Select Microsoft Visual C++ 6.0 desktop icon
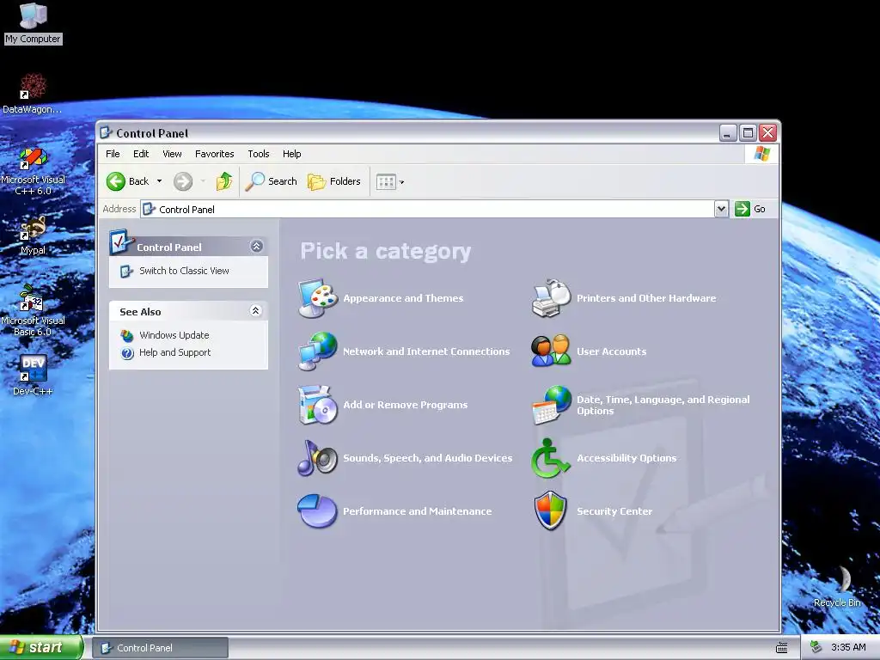 pyautogui.click(x=34, y=171)
